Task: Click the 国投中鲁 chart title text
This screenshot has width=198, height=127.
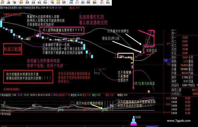Action: click(x=4, y=8)
